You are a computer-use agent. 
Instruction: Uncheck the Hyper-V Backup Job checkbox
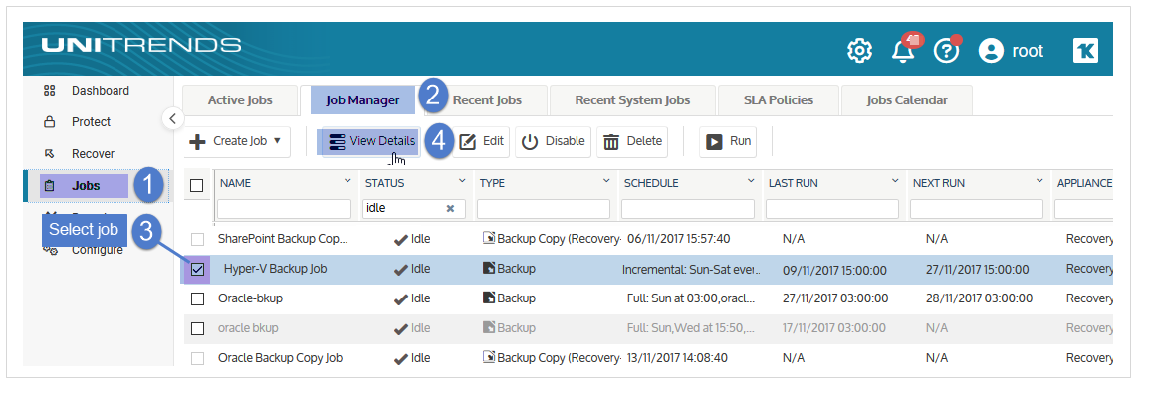click(x=197, y=270)
